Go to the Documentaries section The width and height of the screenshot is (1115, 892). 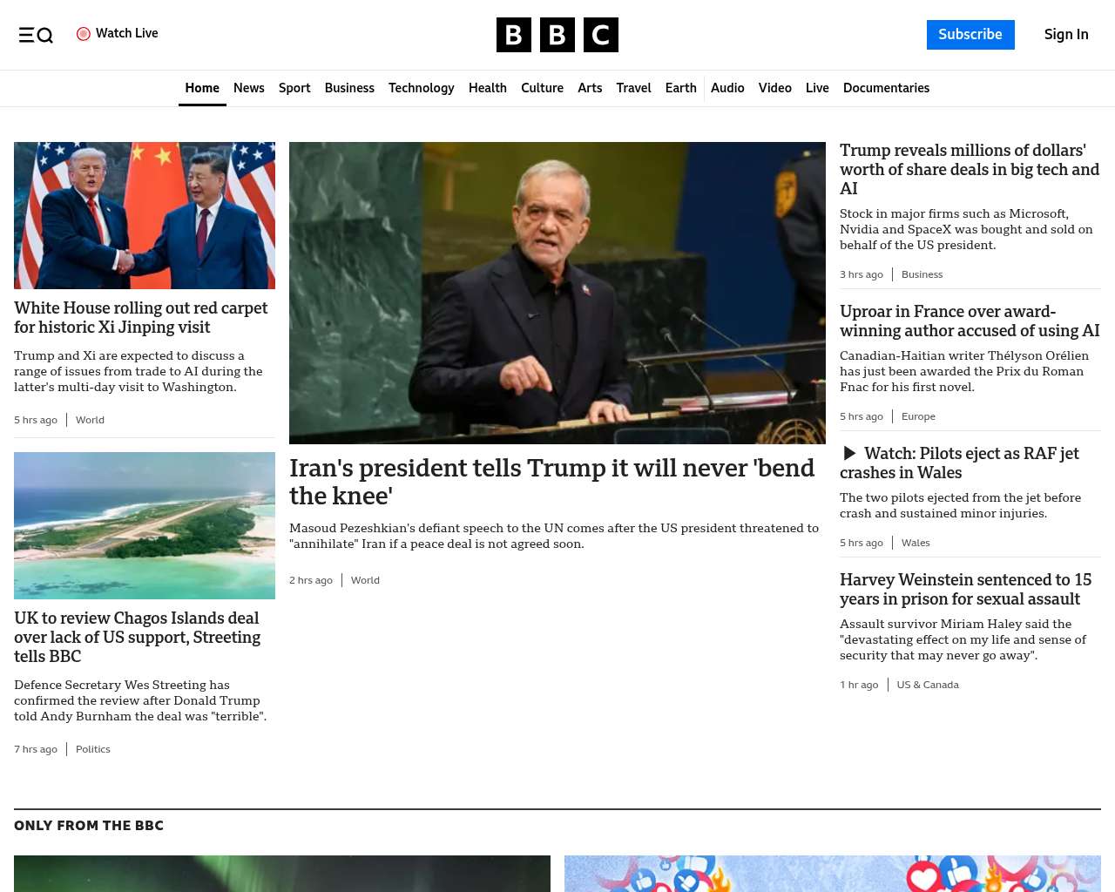pos(886,88)
